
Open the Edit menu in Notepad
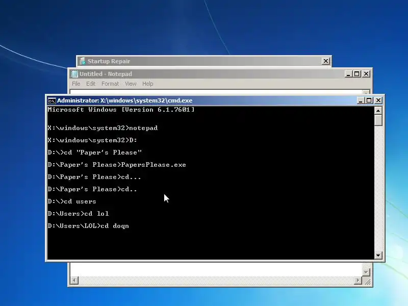(91, 84)
